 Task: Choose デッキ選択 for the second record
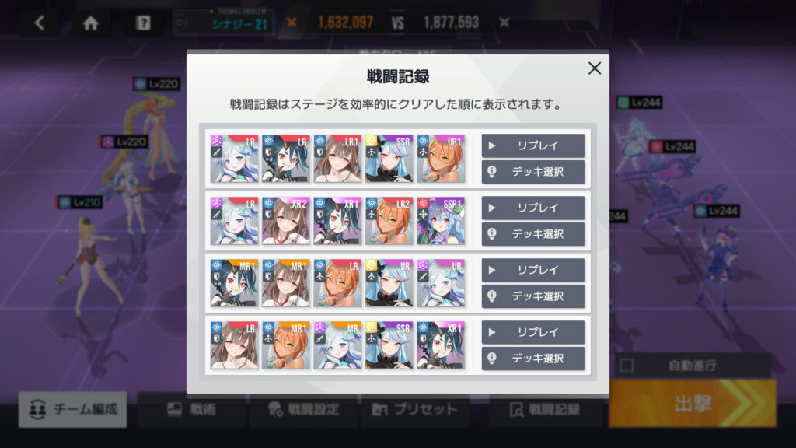(x=533, y=233)
